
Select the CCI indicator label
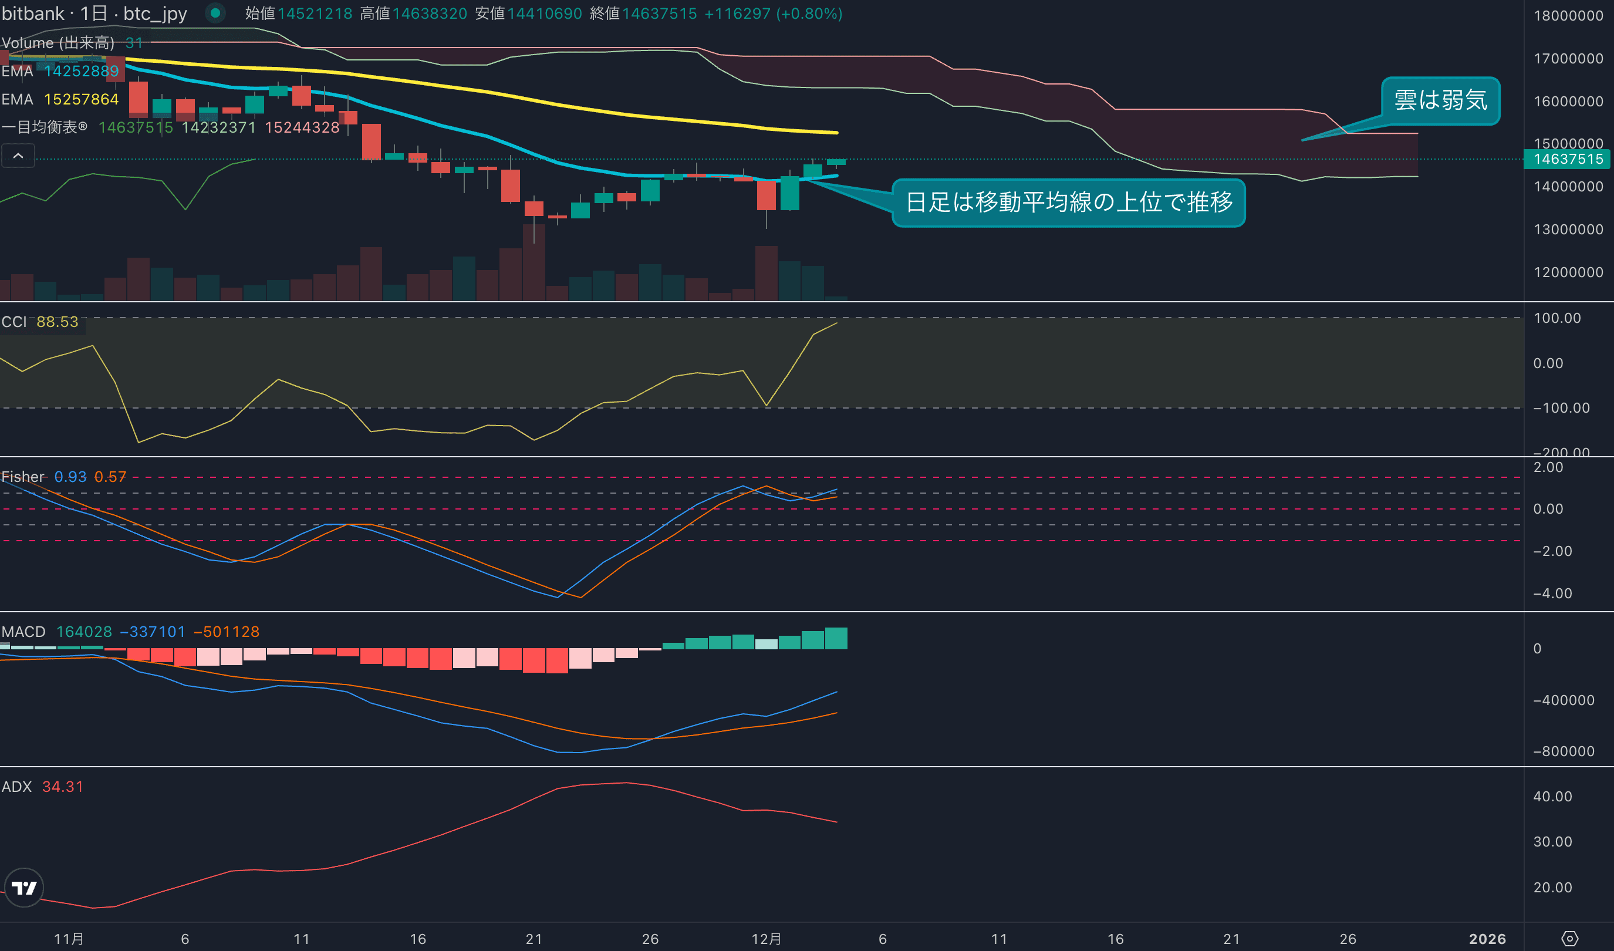tap(14, 322)
